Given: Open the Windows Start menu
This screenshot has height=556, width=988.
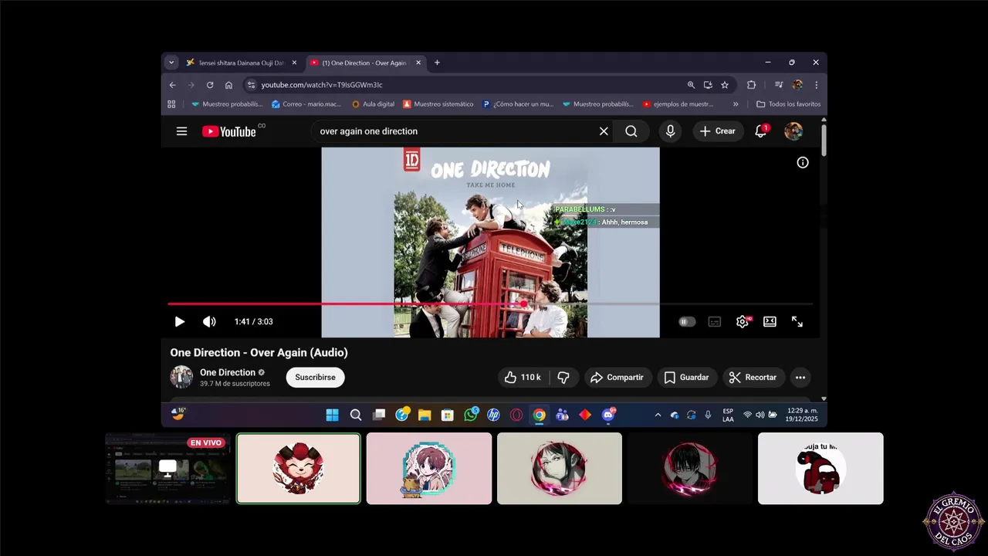Looking at the screenshot, I should coord(332,415).
